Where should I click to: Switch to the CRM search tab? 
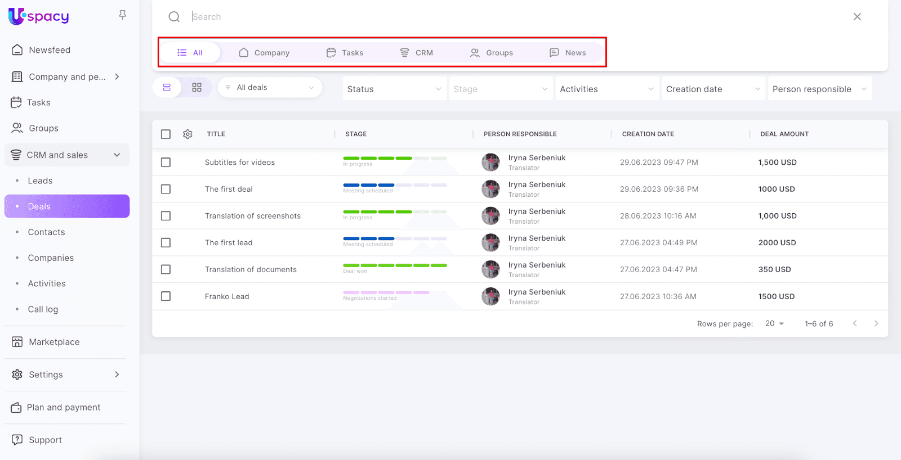(417, 53)
